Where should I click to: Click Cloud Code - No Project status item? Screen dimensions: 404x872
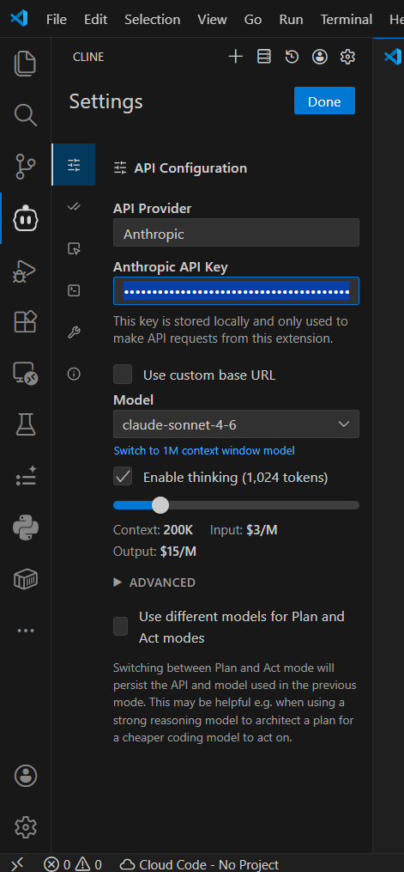pos(199,864)
